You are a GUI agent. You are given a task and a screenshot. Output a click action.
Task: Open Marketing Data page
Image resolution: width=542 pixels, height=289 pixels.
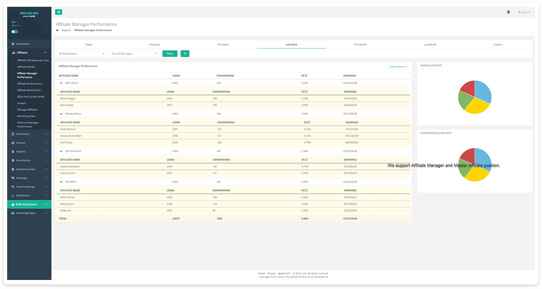(x=26, y=116)
